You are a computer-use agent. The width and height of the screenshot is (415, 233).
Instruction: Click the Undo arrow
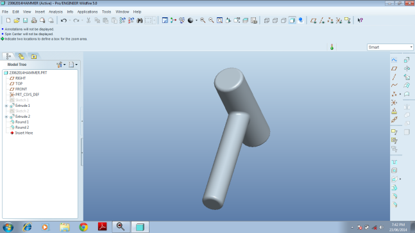64,20
